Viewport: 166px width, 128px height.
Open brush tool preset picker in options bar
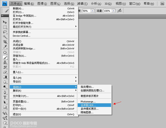[x=7, y=11]
